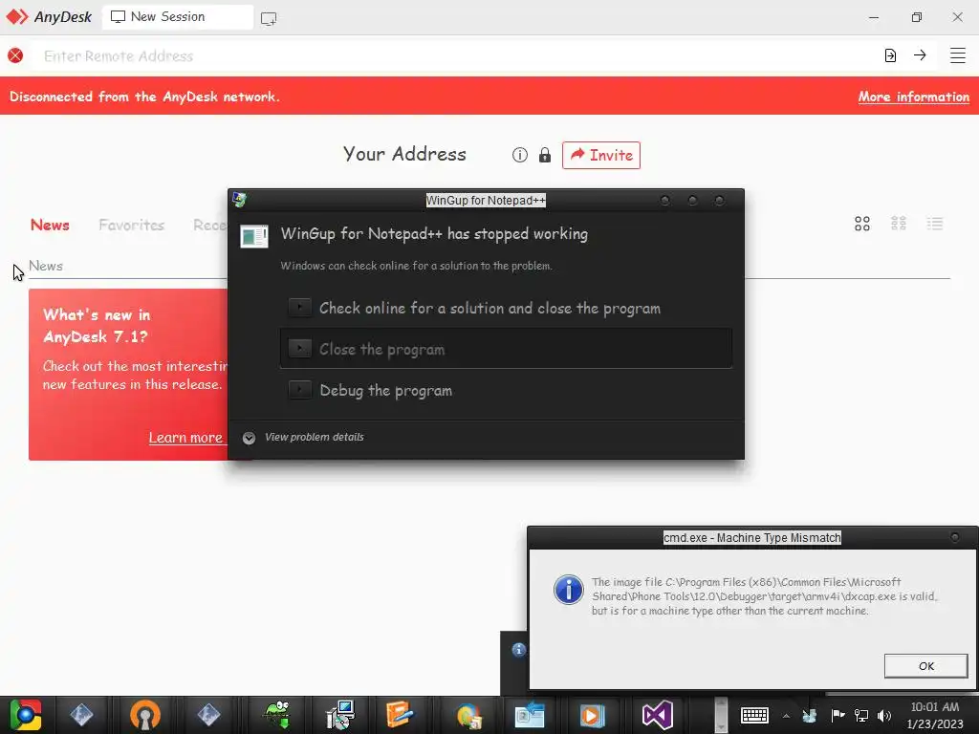
Task: Show hidden tray icons arrow
Action: pyautogui.click(x=786, y=716)
